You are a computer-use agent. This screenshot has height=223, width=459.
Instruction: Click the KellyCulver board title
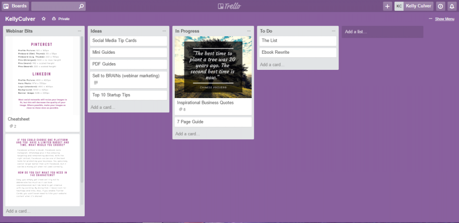[20, 19]
